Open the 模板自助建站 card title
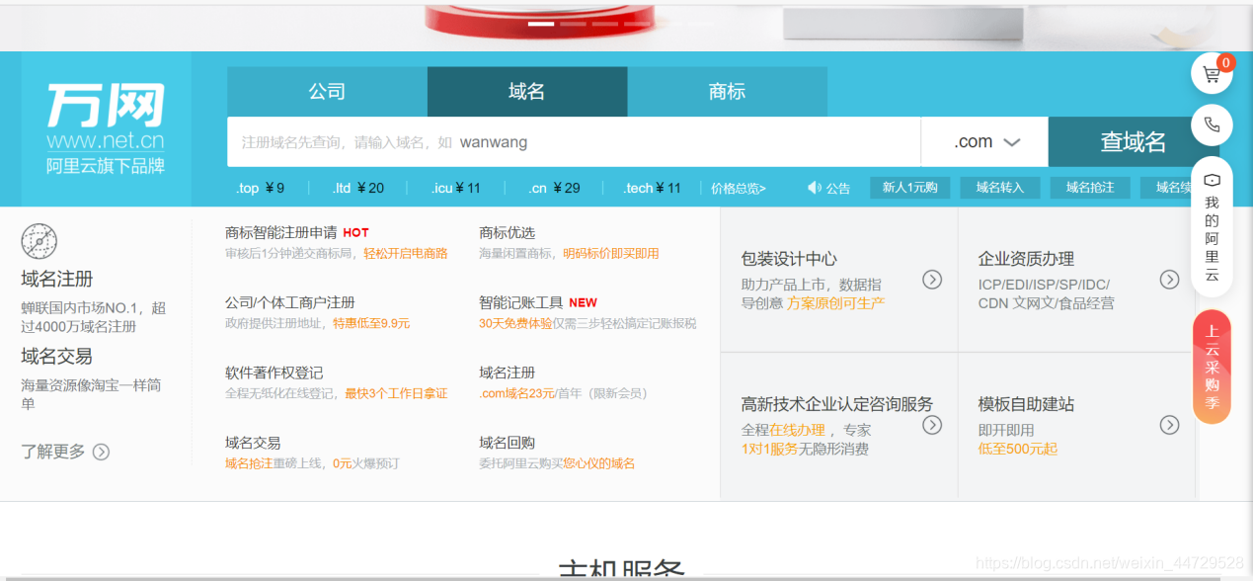The width and height of the screenshot is (1253, 581). click(x=1026, y=404)
